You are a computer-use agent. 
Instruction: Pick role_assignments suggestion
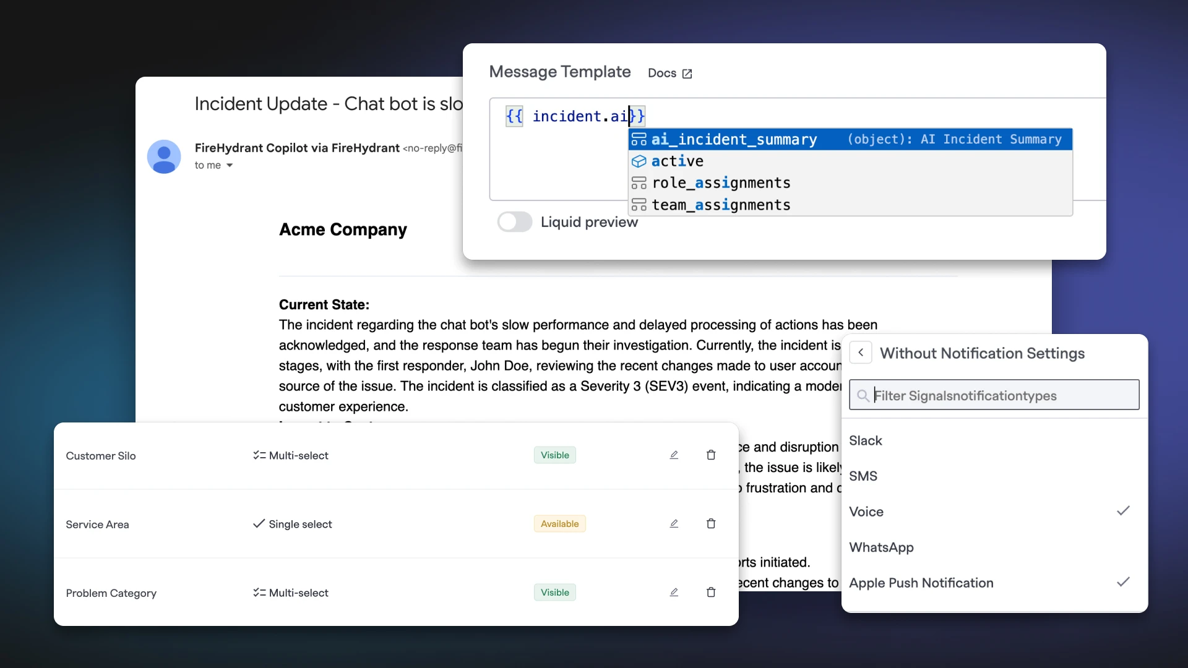tap(721, 183)
